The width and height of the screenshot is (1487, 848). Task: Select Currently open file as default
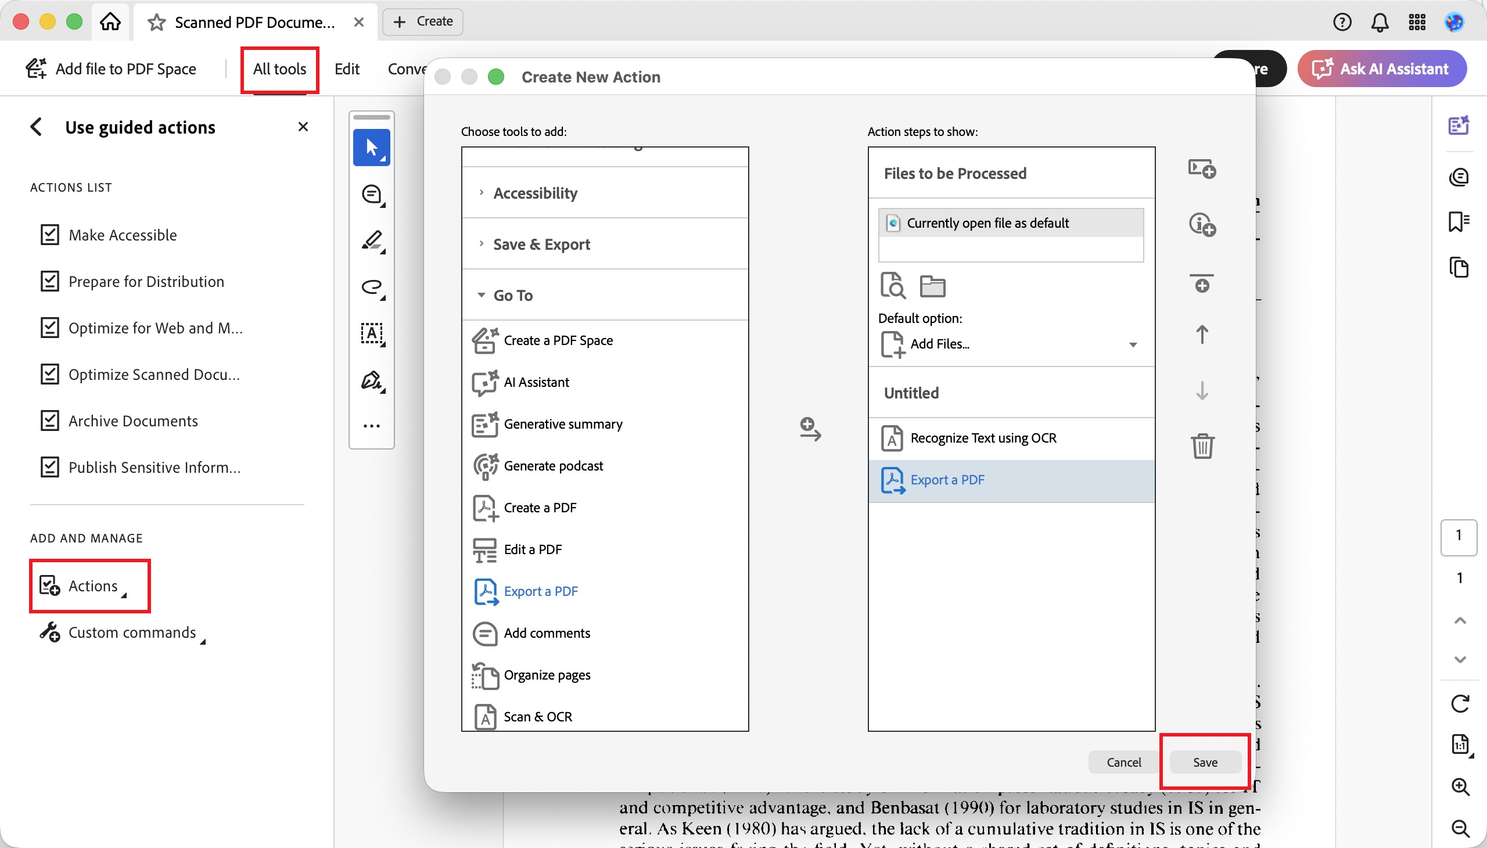tap(1011, 223)
